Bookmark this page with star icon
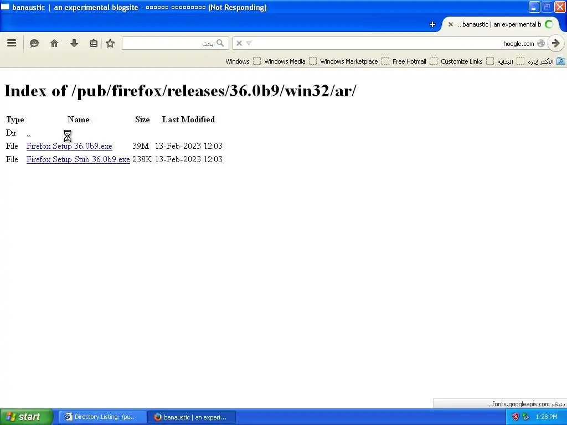 point(110,43)
